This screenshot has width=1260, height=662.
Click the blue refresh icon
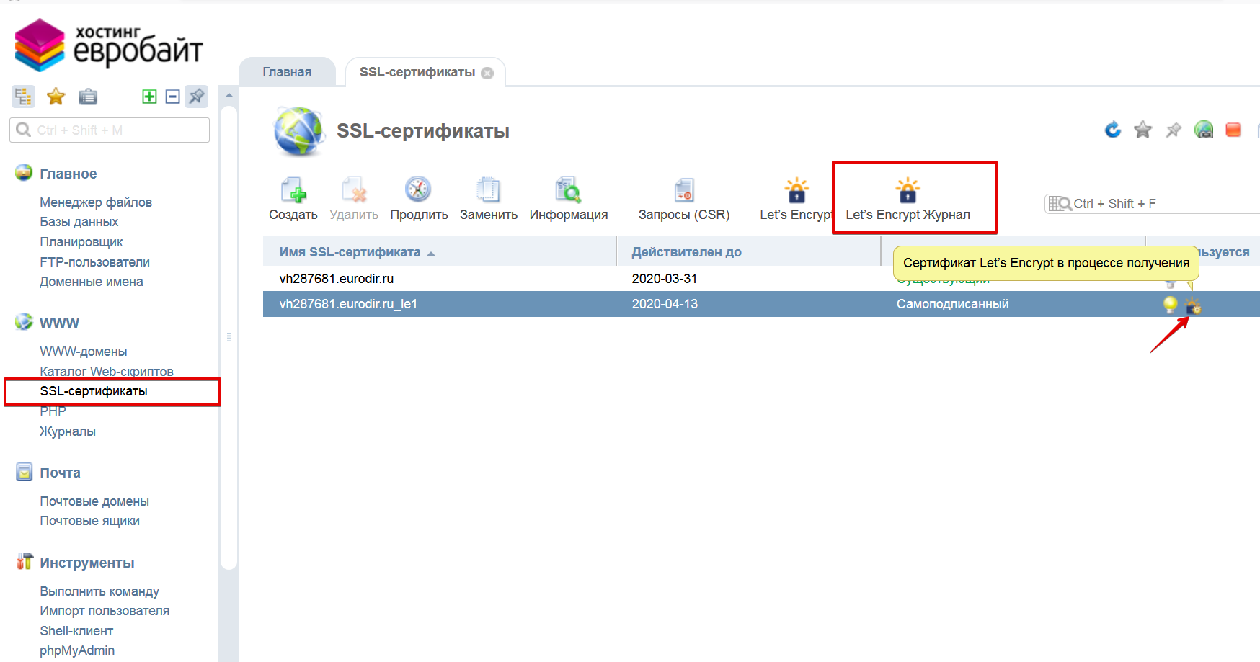(1113, 130)
